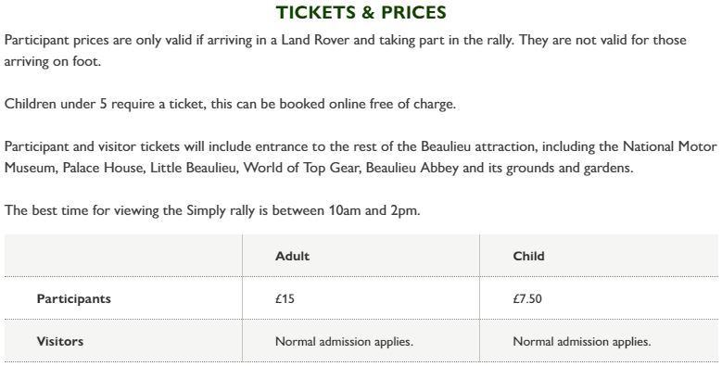Screen dimensions: 722x366
Task: Click the best viewing time sentence
Action: 212,211
